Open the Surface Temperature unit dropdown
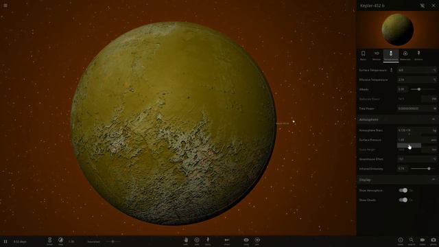Image resolution: width=439 pixels, height=247 pixels. point(435,70)
